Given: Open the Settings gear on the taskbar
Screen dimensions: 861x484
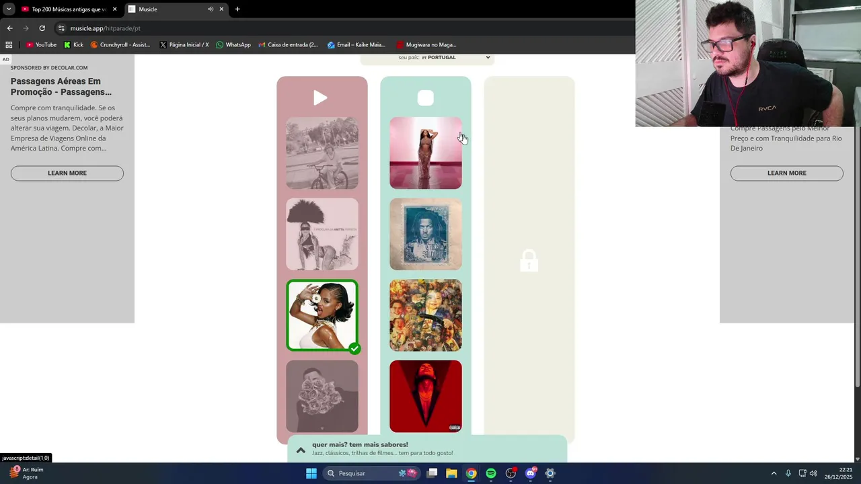Looking at the screenshot, I should (x=550, y=473).
